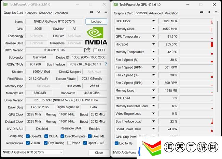
Task: Open the Hot Spot sensor dropdown arrow
Action: pos(153,44)
